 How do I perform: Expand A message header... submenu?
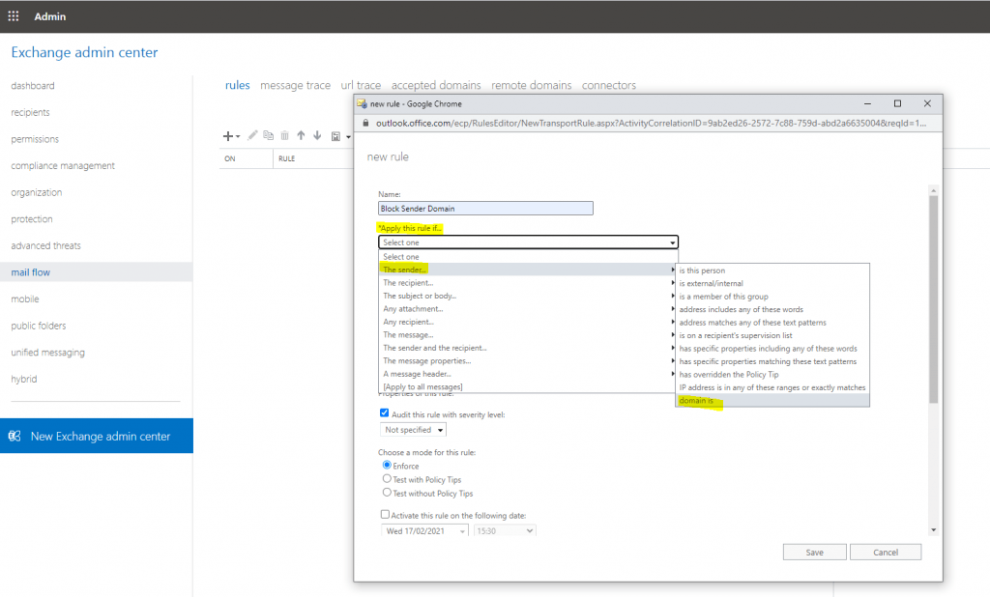[528, 374]
